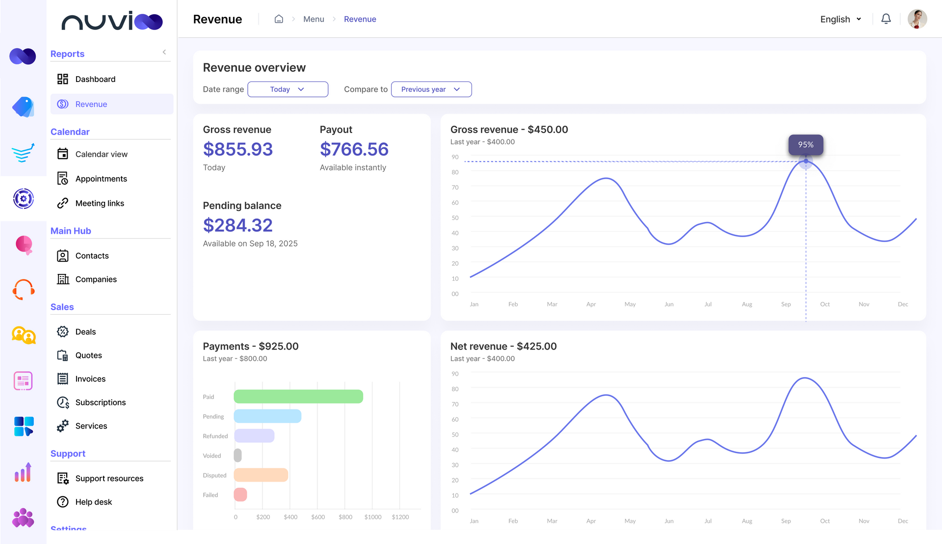942x544 pixels.
Task: Open the Menu breadcrumb link
Action: pyautogui.click(x=314, y=19)
